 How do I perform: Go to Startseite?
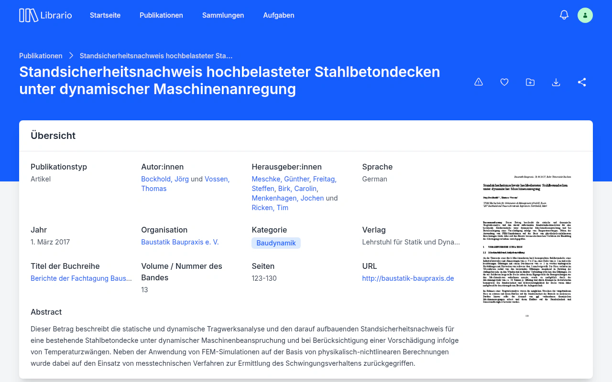coord(105,15)
